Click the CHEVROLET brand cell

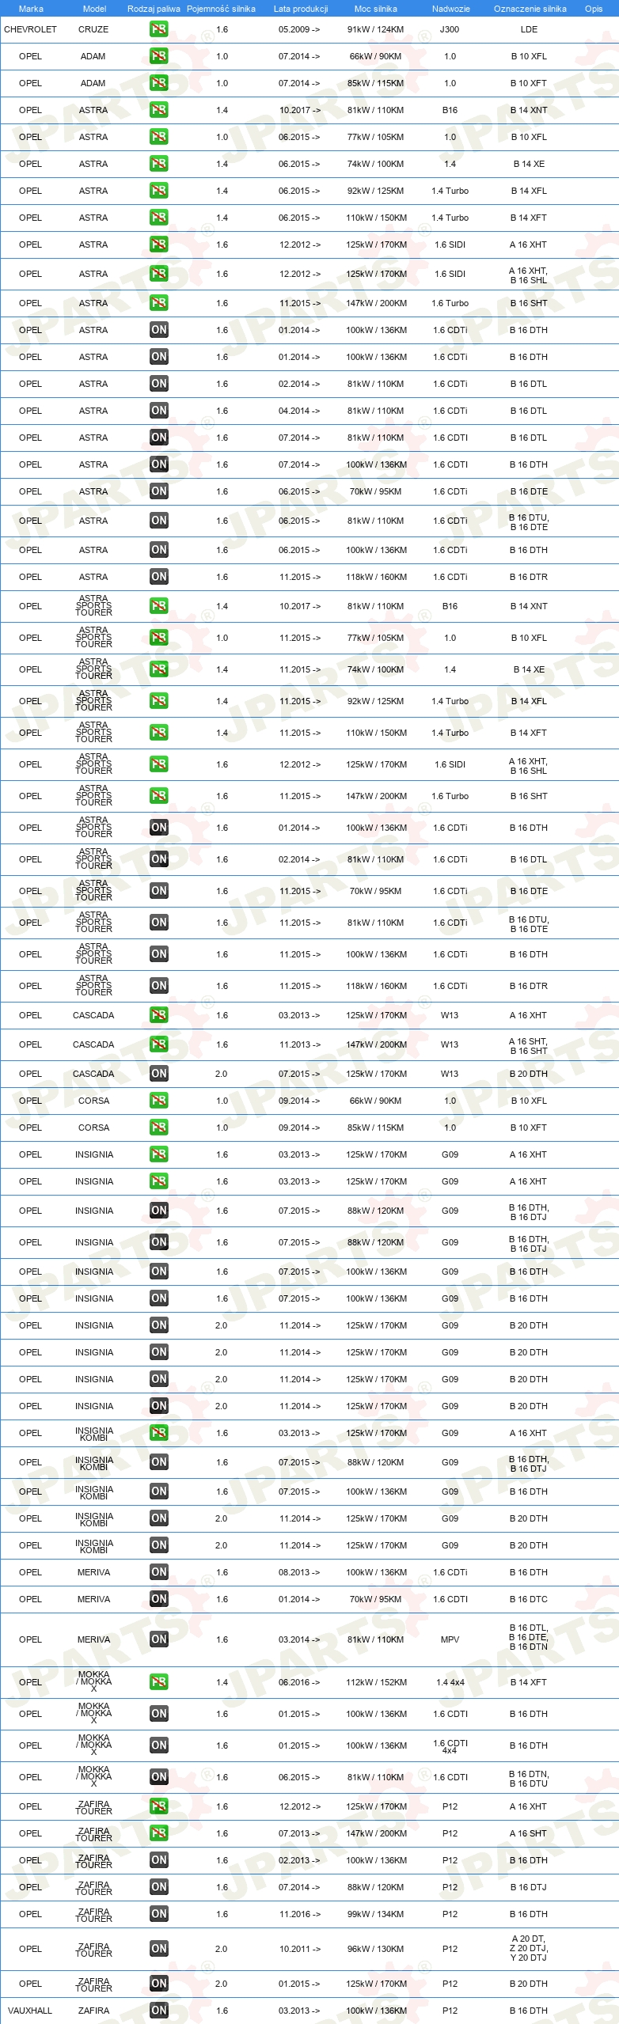pos(30,29)
